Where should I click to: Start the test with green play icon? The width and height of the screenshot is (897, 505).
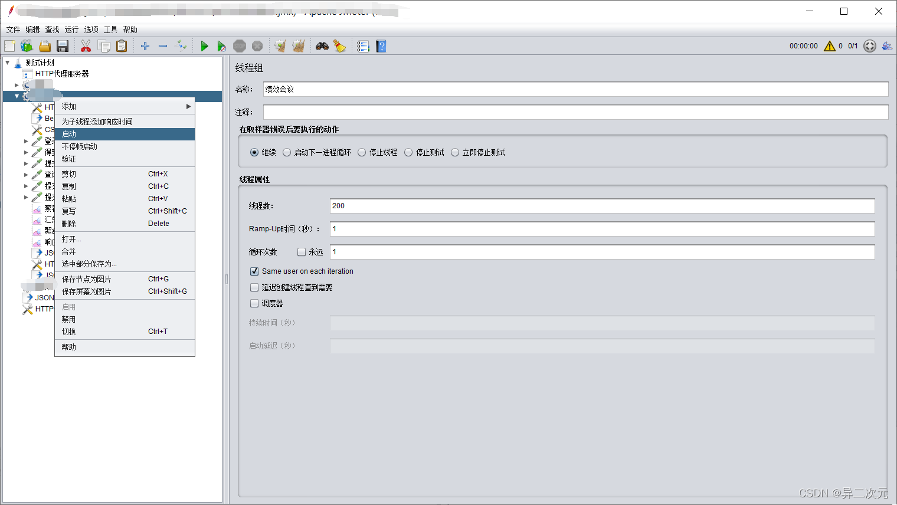tap(204, 46)
